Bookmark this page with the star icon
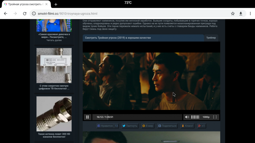 (233, 14)
